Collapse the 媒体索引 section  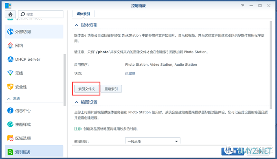76,25
